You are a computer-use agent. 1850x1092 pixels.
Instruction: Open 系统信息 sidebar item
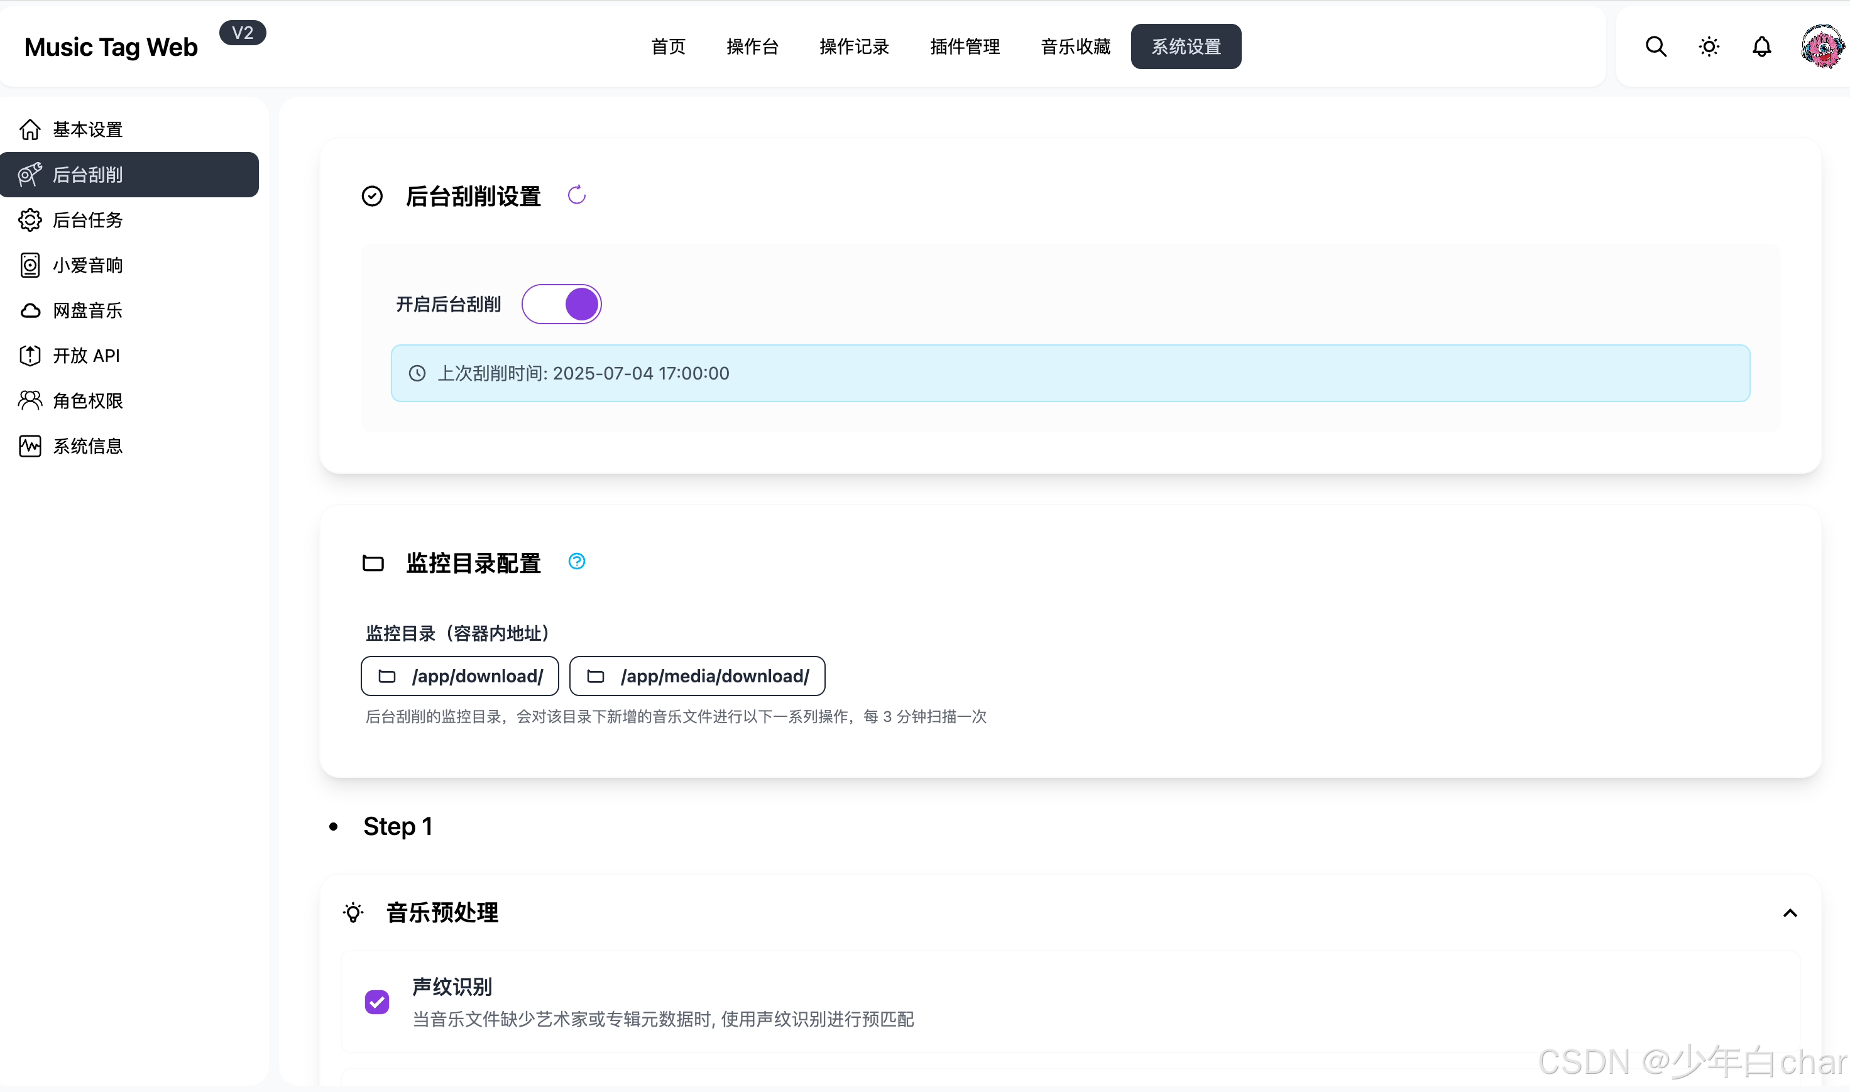click(87, 446)
